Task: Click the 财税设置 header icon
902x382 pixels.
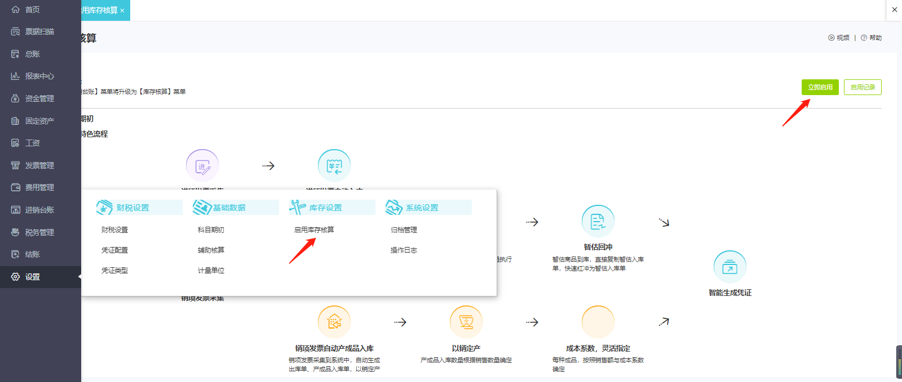Action: tap(104, 208)
